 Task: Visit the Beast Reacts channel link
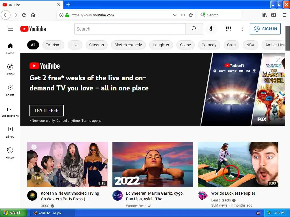point(221,200)
